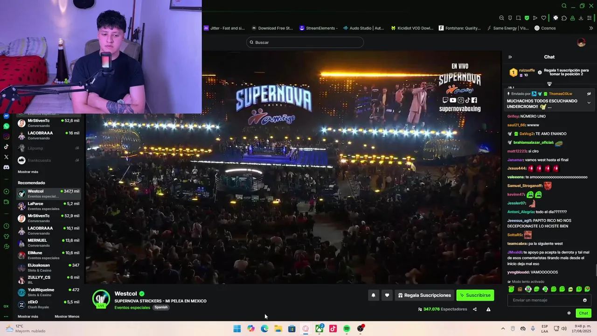Open the sidebar three-dots menu
The width and height of the screenshot is (597, 336).
6,316
